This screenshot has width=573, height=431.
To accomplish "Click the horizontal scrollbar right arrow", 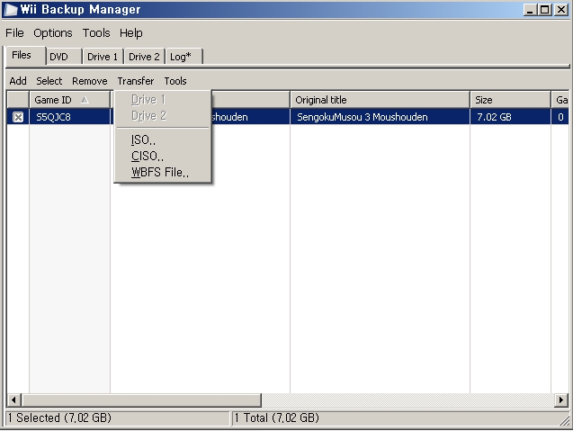I will tap(561, 400).
